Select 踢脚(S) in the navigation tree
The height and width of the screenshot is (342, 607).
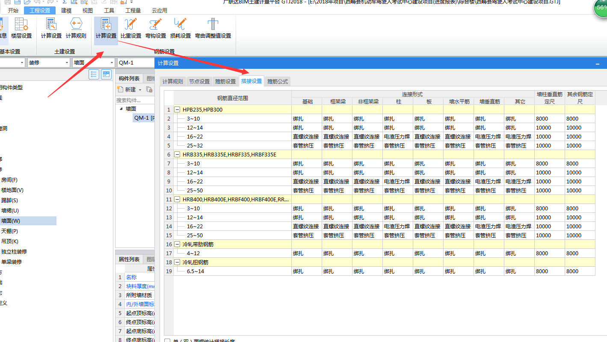pyautogui.click(x=9, y=200)
